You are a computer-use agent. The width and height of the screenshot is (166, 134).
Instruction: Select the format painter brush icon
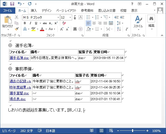click(17, 29)
